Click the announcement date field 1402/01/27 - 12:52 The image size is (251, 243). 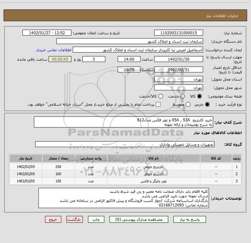pyautogui.click(x=47, y=33)
